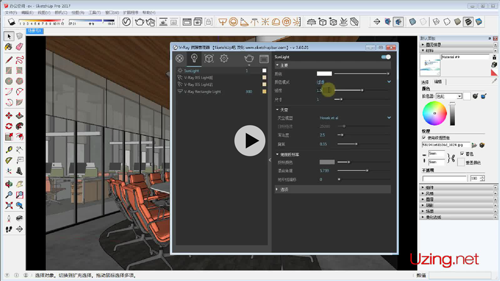The image size is (500, 281).
Task: Expand the 选项 section in V-Ray
Action: click(x=285, y=189)
